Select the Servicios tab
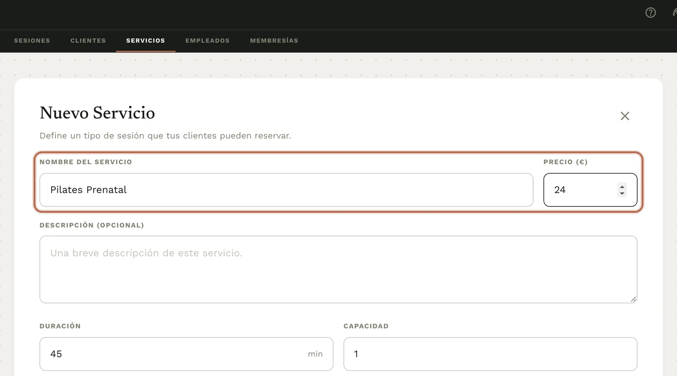This screenshot has width=677, height=376. coord(146,41)
